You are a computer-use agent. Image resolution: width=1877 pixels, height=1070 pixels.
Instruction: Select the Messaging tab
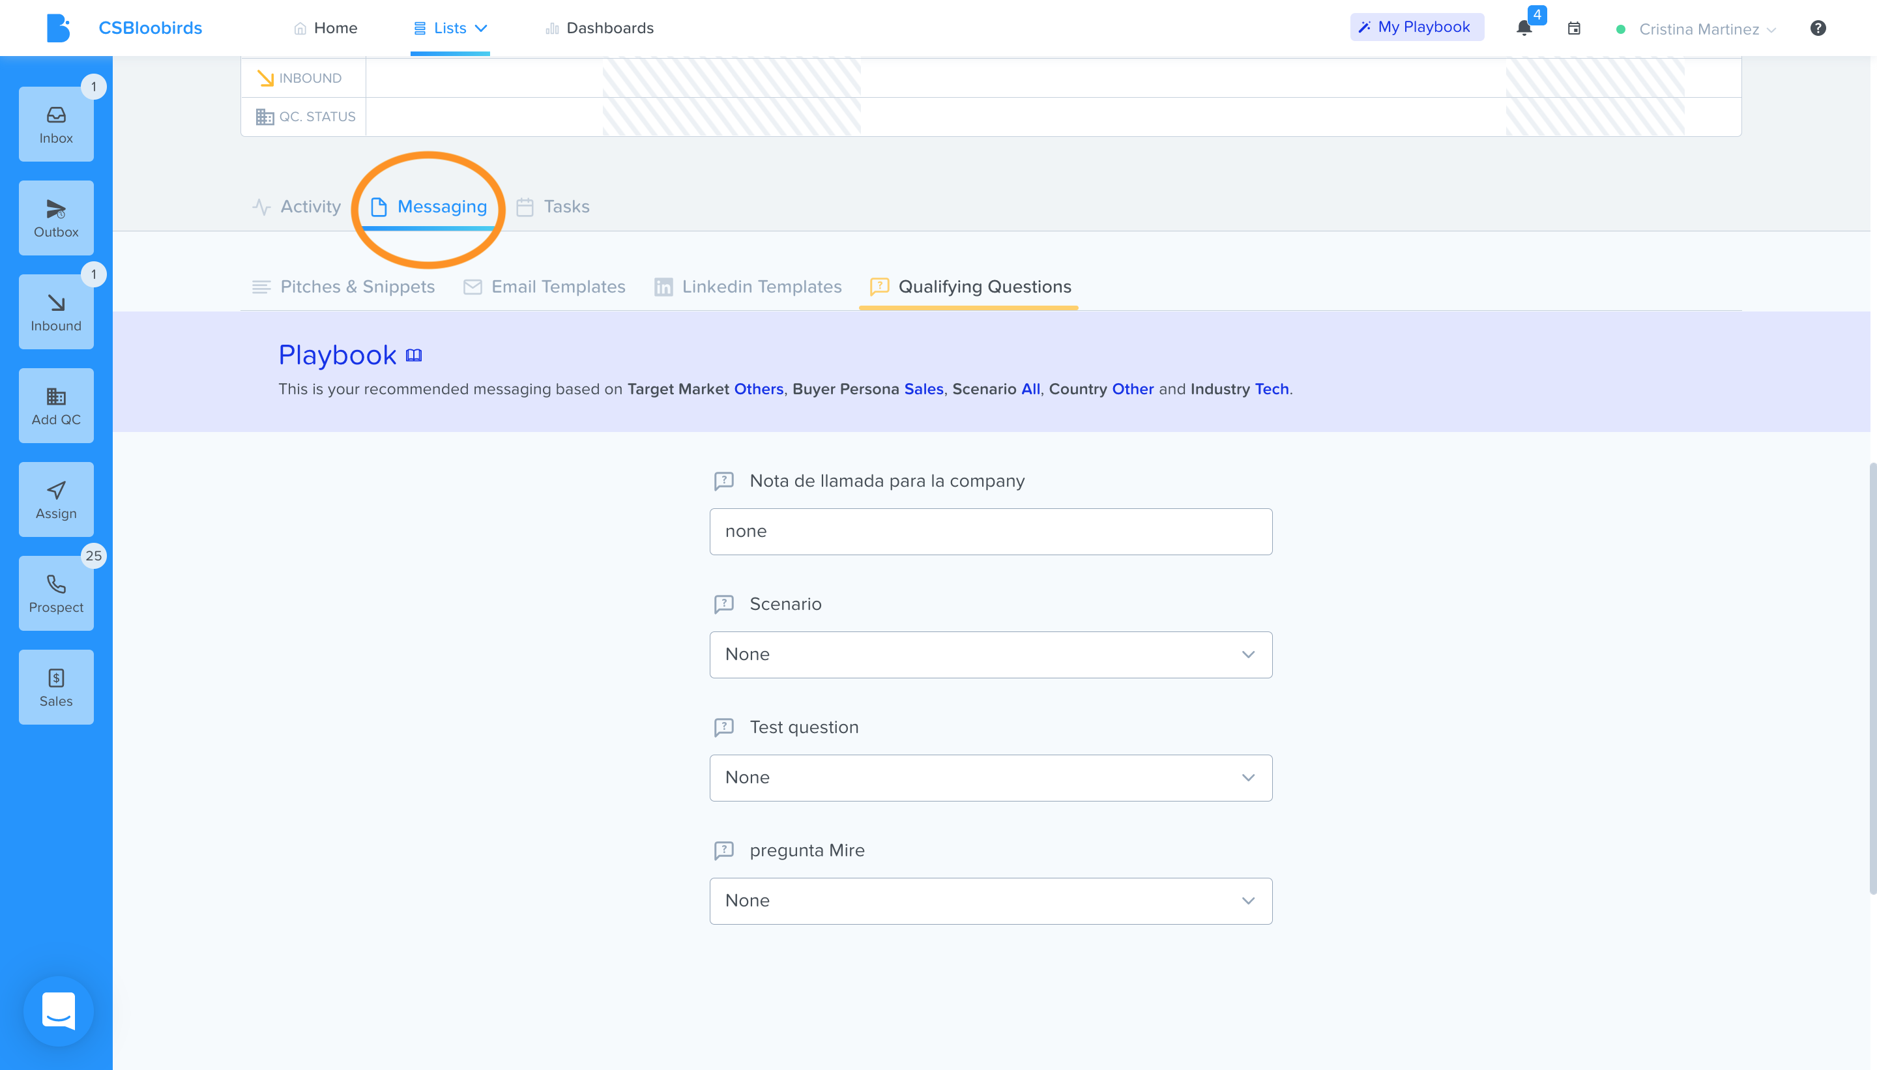click(428, 207)
